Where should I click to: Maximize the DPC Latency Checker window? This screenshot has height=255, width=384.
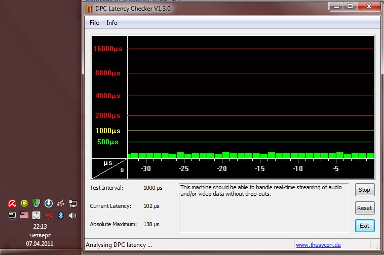(x=350, y=6)
